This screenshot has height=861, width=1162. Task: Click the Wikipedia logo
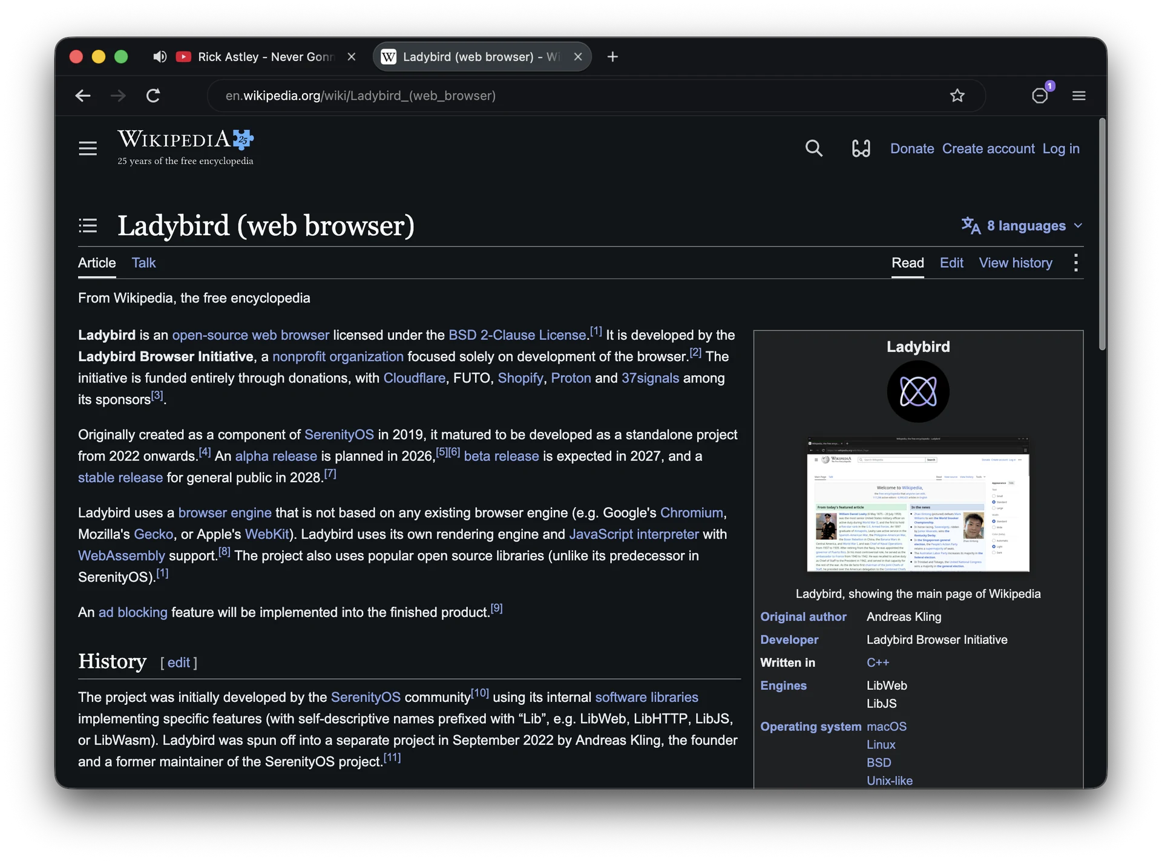point(185,147)
